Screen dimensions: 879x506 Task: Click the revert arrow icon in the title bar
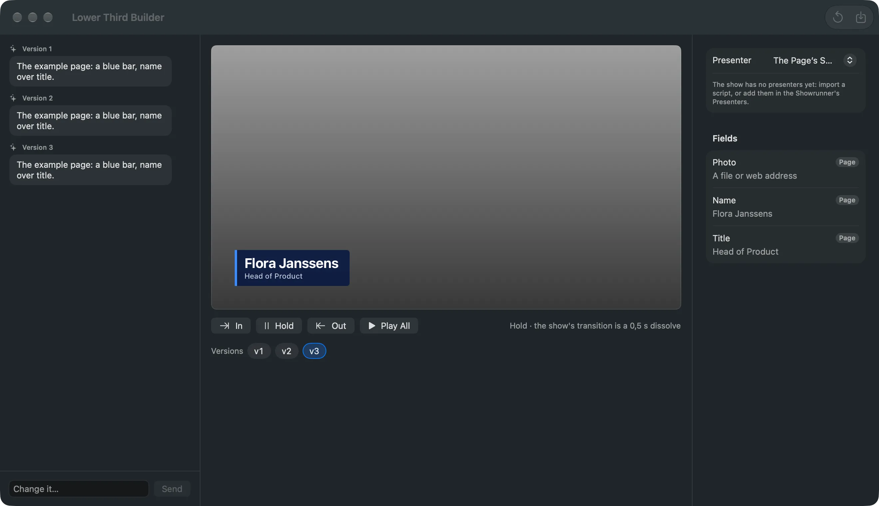point(838,17)
